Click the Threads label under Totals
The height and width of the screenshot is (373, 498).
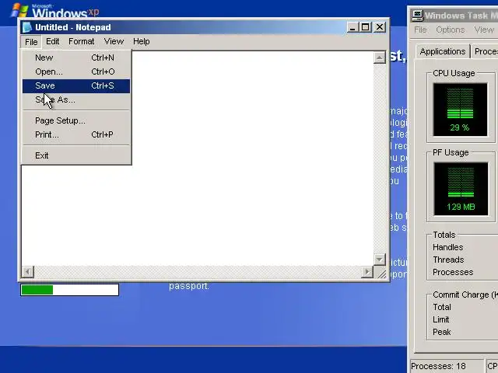click(448, 260)
